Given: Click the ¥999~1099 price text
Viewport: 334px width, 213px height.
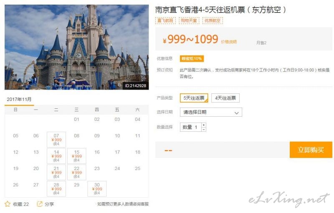Looking at the screenshot, I should pyautogui.click(x=190, y=39).
